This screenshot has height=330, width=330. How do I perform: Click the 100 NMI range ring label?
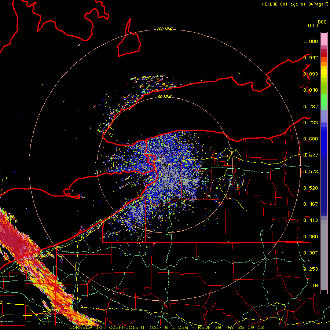(165, 29)
